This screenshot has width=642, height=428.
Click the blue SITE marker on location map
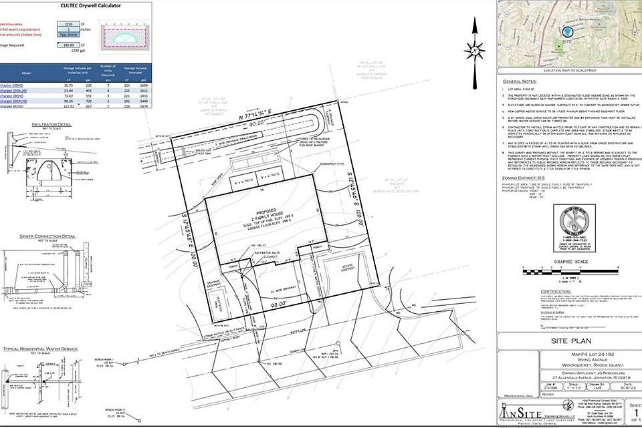[567, 32]
